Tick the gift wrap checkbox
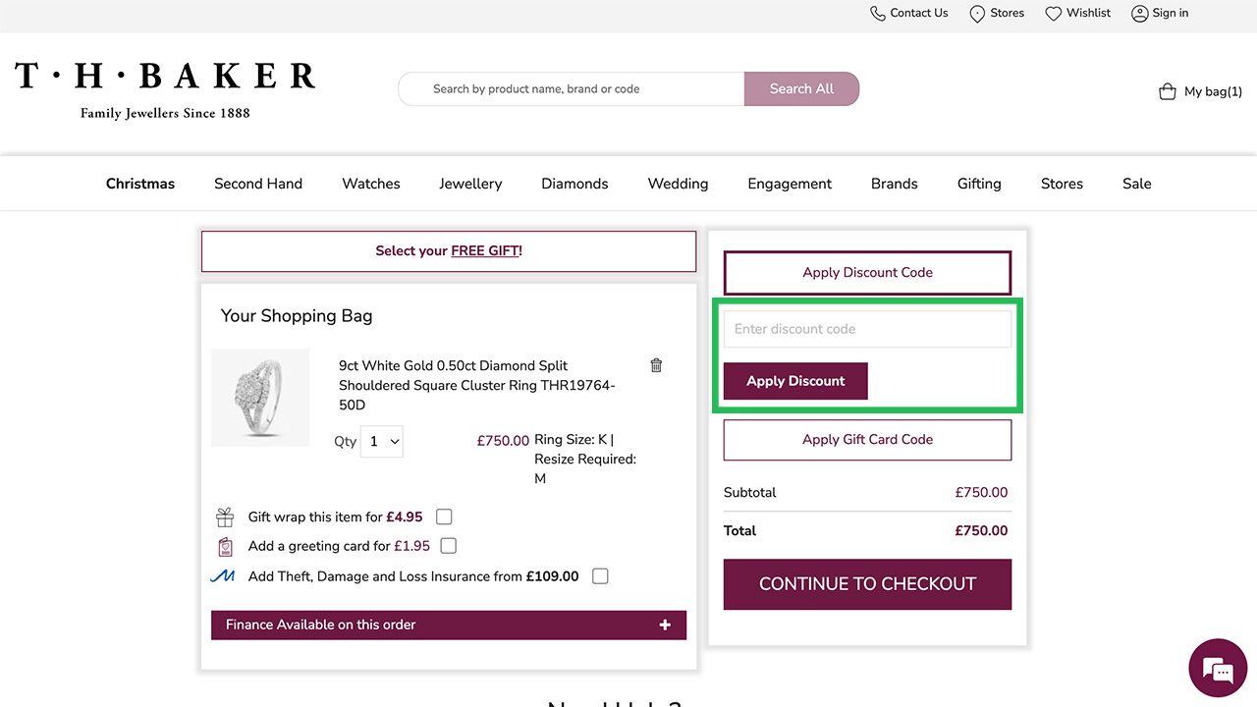This screenshot has width=1257, height=707. tap(444, 517)
